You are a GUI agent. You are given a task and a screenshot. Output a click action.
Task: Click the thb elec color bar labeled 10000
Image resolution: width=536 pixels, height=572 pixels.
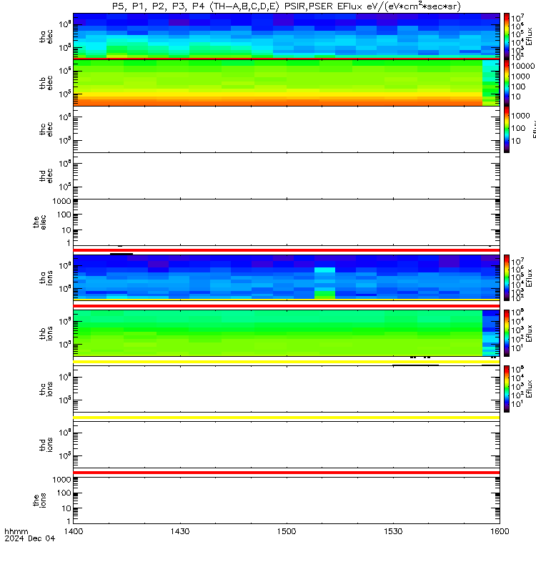tap(507, 82)
